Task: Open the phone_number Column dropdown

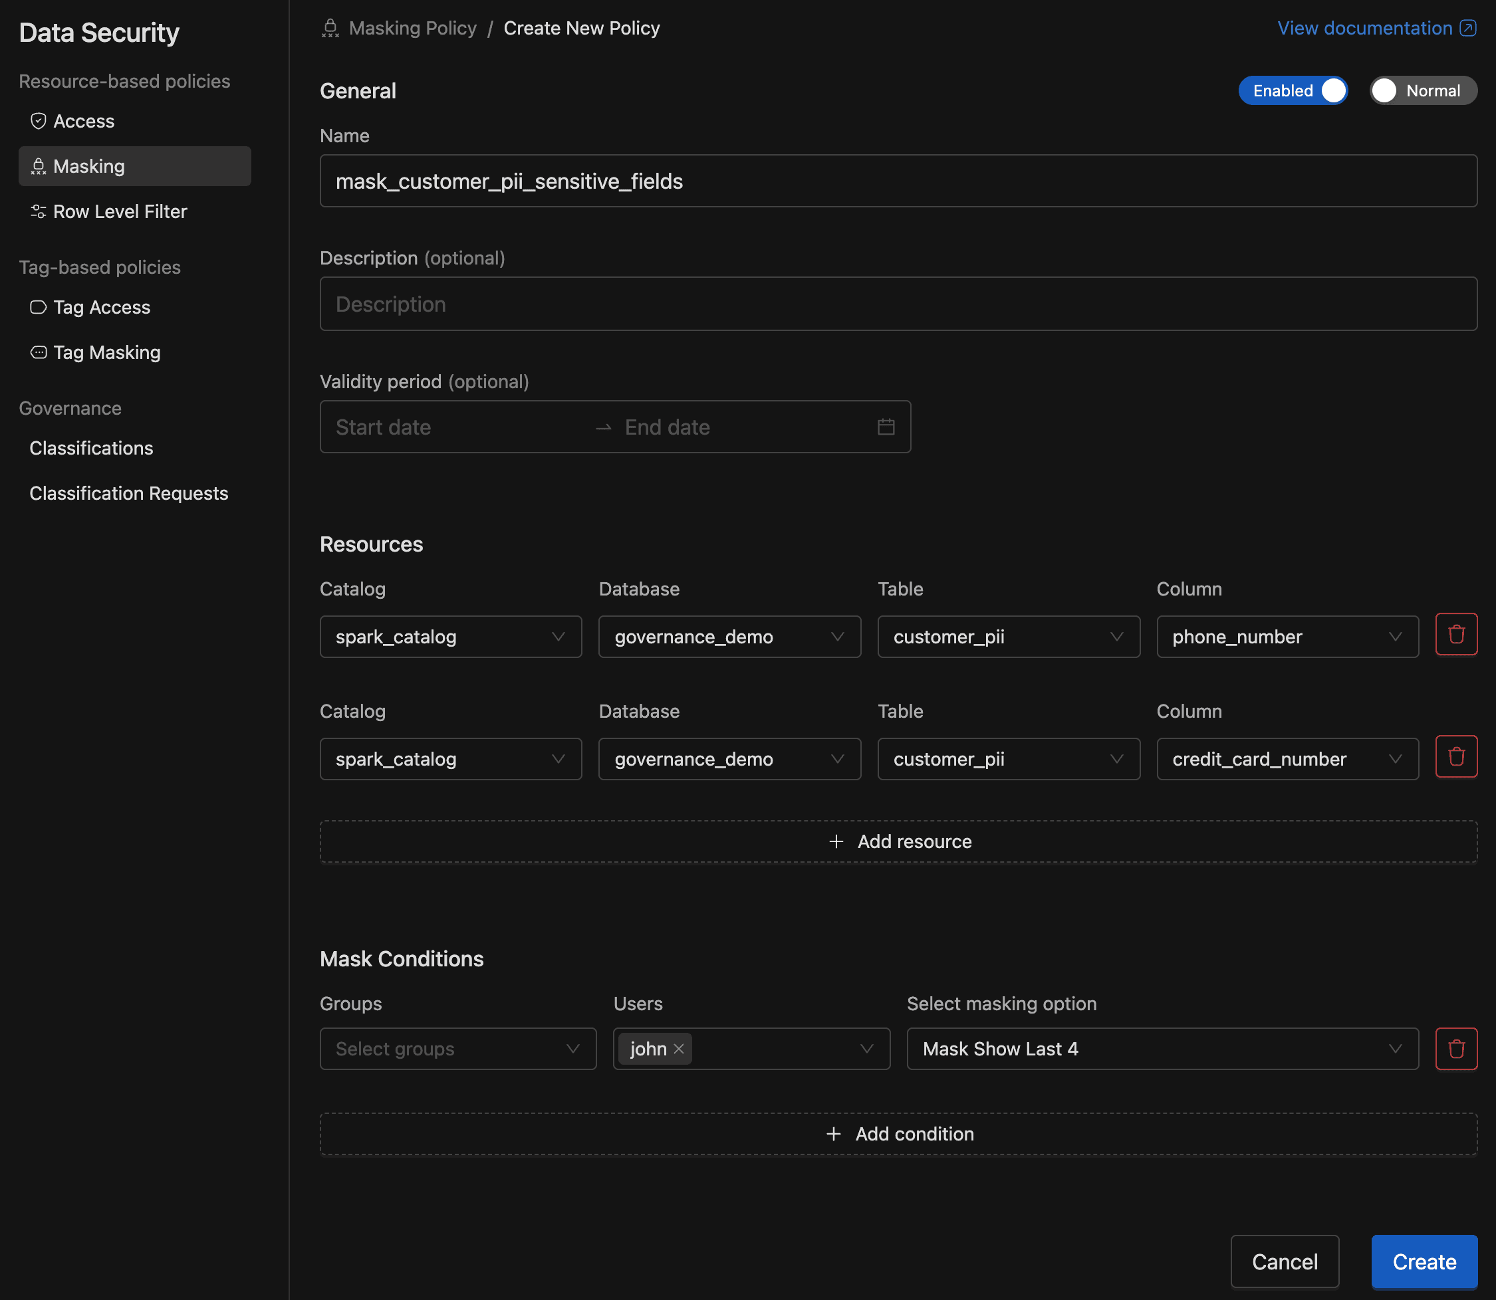Action: pos(1287,636)
